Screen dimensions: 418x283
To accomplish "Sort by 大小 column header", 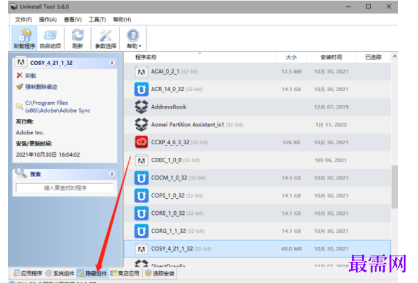I will point(291,58).
